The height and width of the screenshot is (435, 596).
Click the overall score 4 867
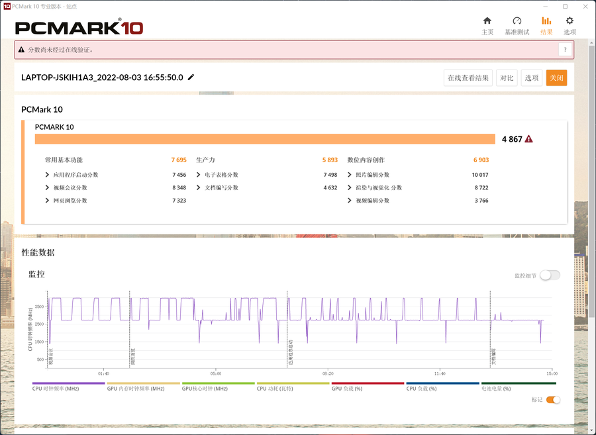[x=512, y=140]
